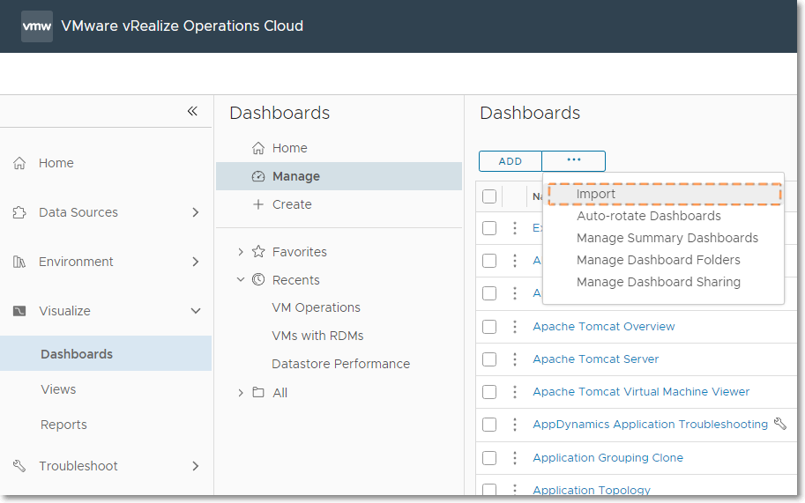The width and height of the screenshot is (805, 503).
Task: Open row actions for Apache Tomcat Overview
Action: [x=515, y=326]
